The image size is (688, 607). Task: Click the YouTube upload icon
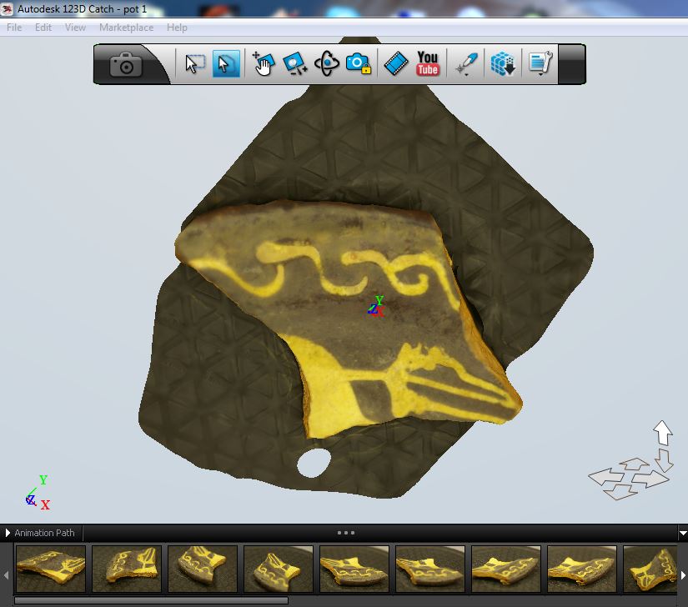428,64
